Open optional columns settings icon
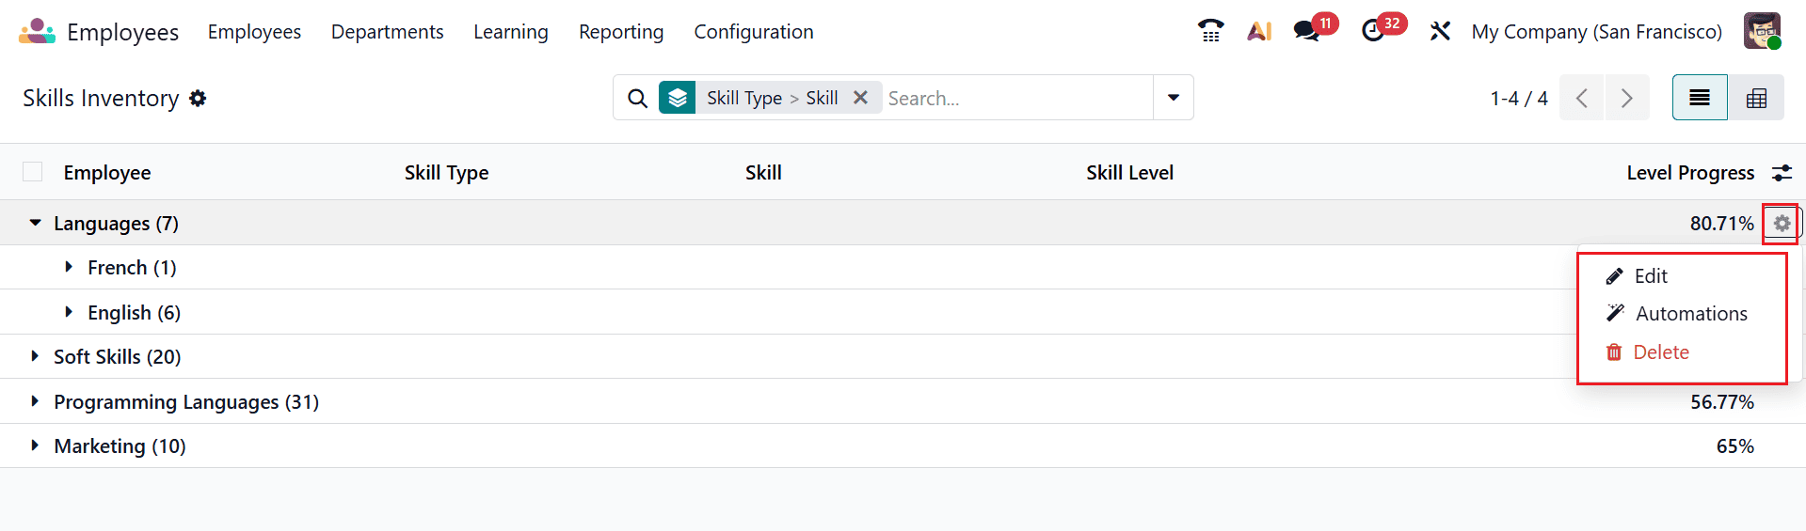The image size is (1806, 531). tap(1782, 173)
